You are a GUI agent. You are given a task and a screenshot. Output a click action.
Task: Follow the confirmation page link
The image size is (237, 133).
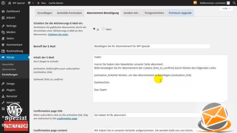[67, 119]
